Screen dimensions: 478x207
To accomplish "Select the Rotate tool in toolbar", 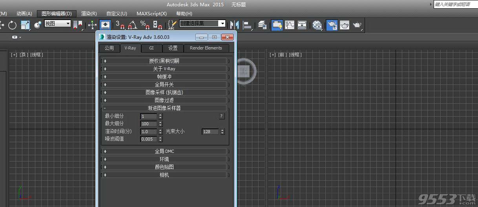I will pos(12,25).
